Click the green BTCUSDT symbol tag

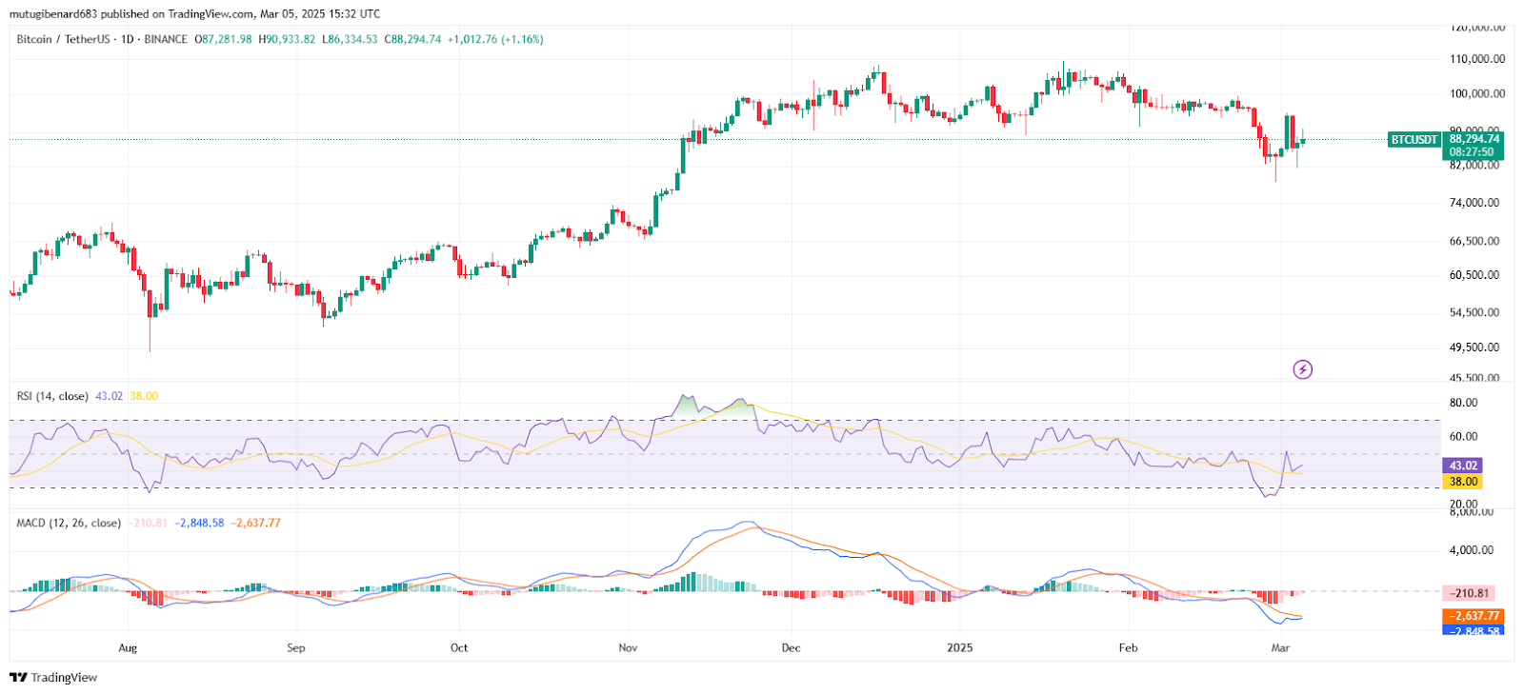tap(1414, 140)
